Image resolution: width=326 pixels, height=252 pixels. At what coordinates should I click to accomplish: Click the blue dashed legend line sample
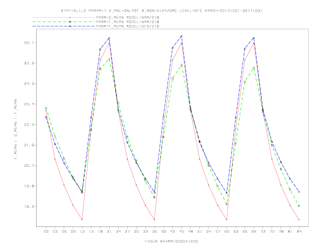(x=64, y=26)
